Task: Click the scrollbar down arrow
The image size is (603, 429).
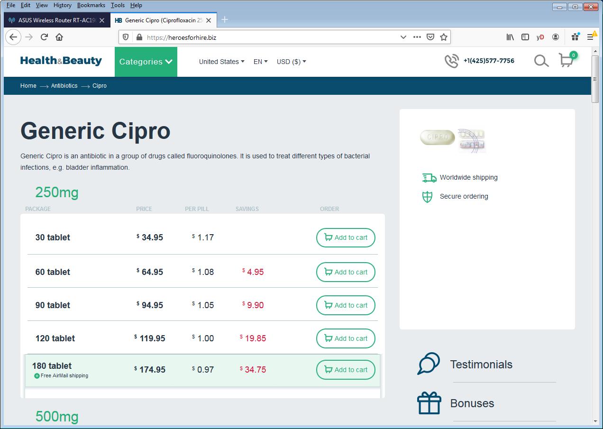Action: (595, 421)
